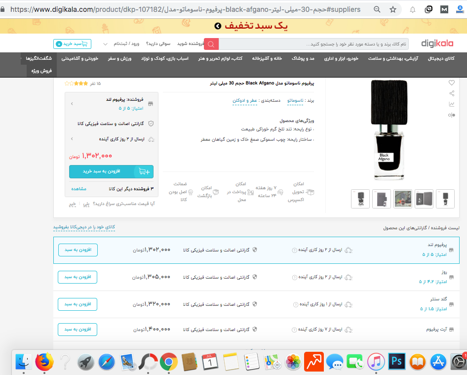The width and height of the screenshot is (467, 375).
Task: Click the main Black Afgano bottle image
Action: tap(389, 129)
